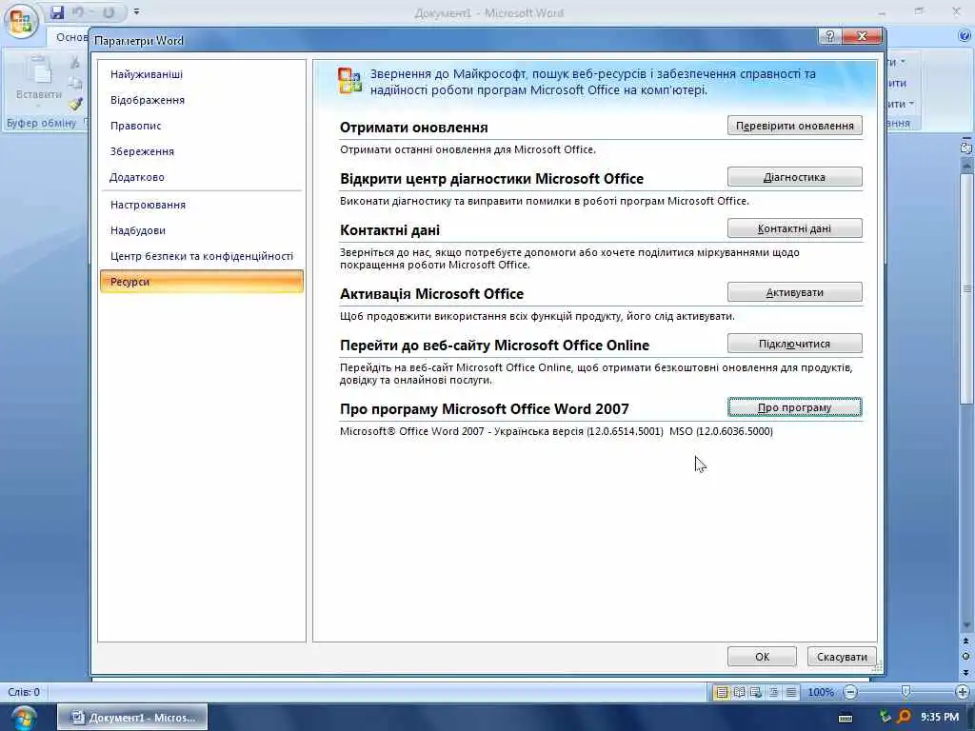
Task: Open the Windows Start menu orb
Action: coord(24,718)
